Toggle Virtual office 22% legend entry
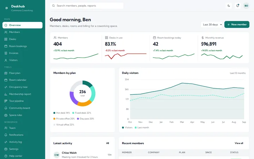Screen dimensions: 254x159 64,125
